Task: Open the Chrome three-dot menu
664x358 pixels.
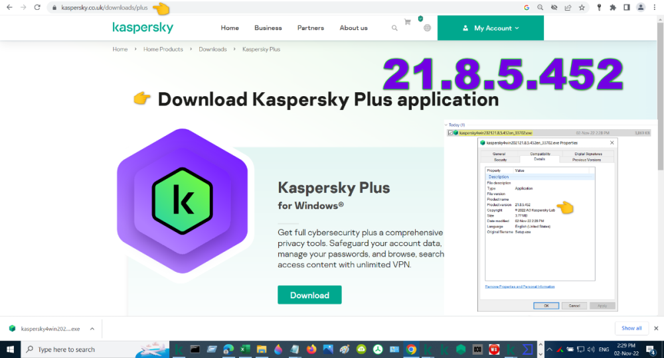Action: 655,7
